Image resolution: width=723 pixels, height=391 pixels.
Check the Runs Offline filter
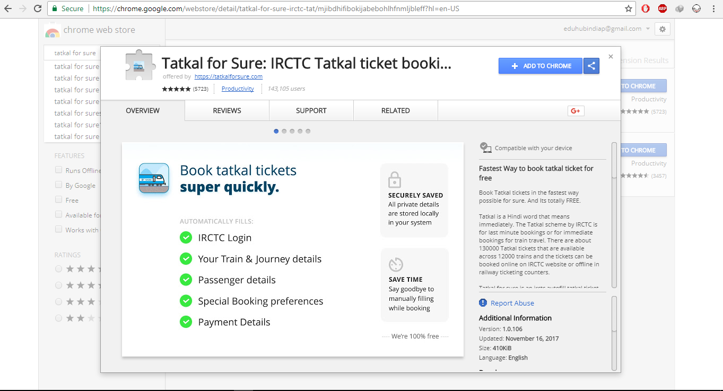(x=58, y=170)
